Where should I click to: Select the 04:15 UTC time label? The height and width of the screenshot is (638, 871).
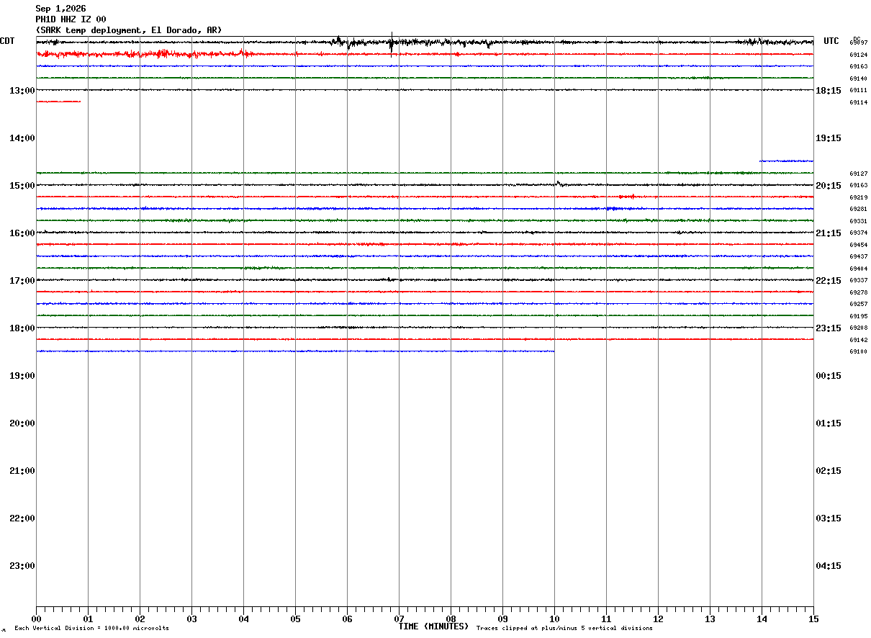[x=829, y=565]
